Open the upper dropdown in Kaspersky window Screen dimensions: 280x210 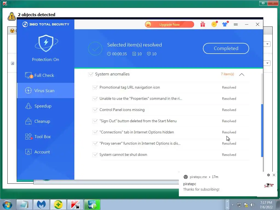267,44
